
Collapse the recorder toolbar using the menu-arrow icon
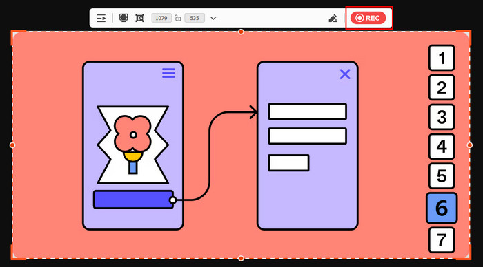click(101, 18)
